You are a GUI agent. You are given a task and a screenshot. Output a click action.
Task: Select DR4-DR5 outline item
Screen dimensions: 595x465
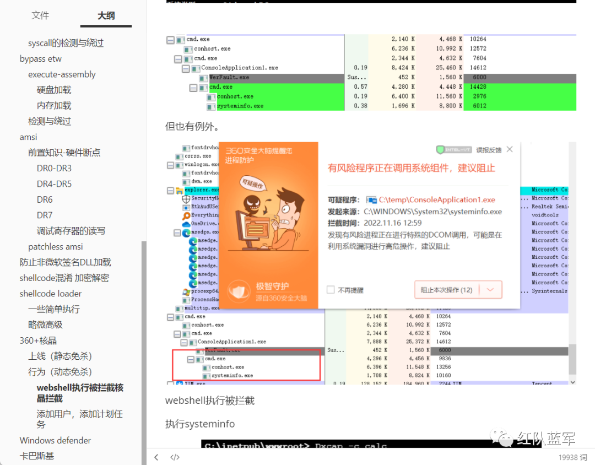[54, 183]
